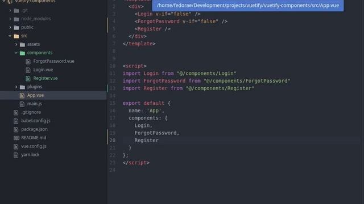Collapse the src folder chevron

[10, 36]
